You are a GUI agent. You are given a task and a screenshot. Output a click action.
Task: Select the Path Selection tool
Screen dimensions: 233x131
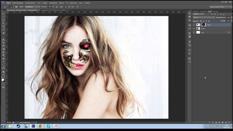pyautogui.click(x=3, y=65)
